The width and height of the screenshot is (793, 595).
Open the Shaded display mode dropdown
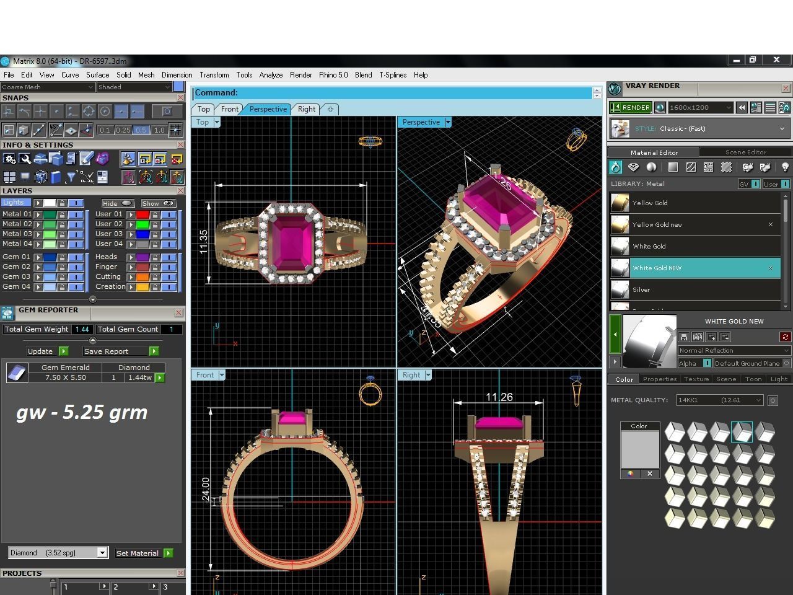tap(134, 87)
